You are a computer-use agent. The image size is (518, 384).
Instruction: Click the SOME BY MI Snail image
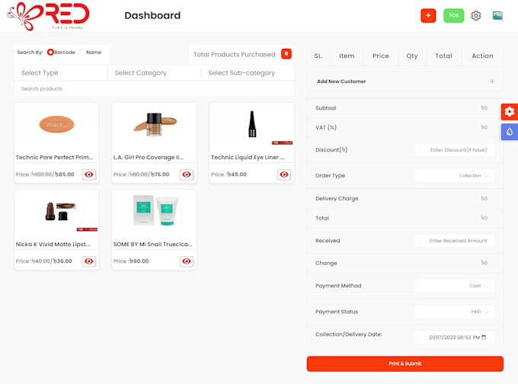155,210
